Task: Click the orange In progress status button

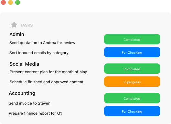Action: [x=132, y=82]
